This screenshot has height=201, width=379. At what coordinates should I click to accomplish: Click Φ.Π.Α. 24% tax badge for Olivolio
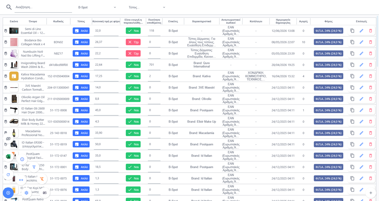point(328,99)
